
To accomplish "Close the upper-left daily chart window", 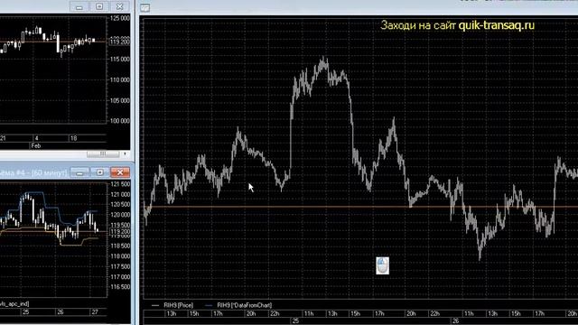I will coord(119,6).
